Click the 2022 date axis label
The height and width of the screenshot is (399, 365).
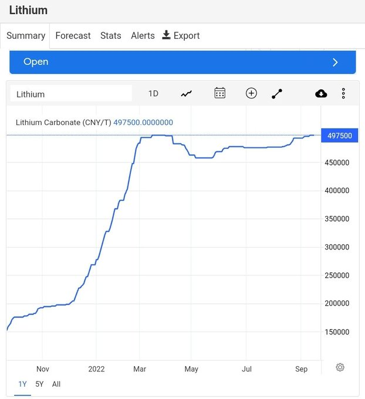[96, 369]
